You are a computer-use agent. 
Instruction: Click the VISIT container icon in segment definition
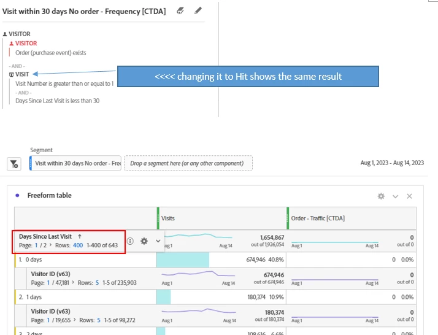12,75
